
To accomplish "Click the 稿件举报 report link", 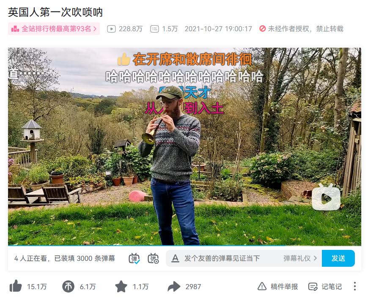I will 277,286.
